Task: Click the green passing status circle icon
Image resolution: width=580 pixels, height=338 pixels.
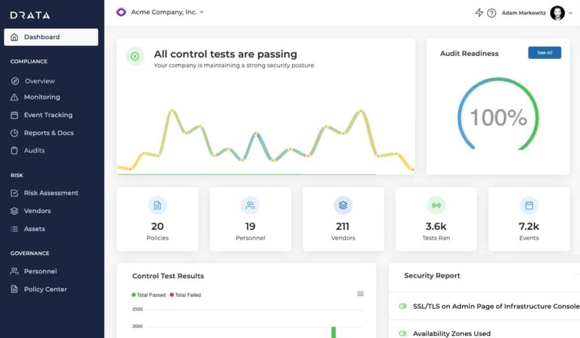Action: (x=135, y=56)
